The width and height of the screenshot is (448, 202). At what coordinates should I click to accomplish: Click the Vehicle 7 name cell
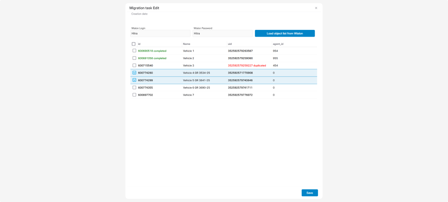189,95
